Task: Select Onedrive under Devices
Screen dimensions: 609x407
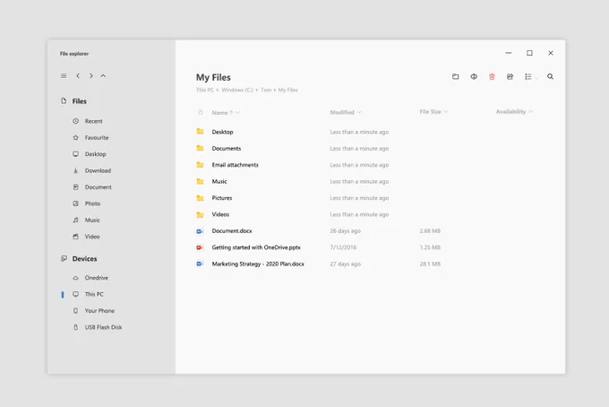Action: (x=90, y=278)
